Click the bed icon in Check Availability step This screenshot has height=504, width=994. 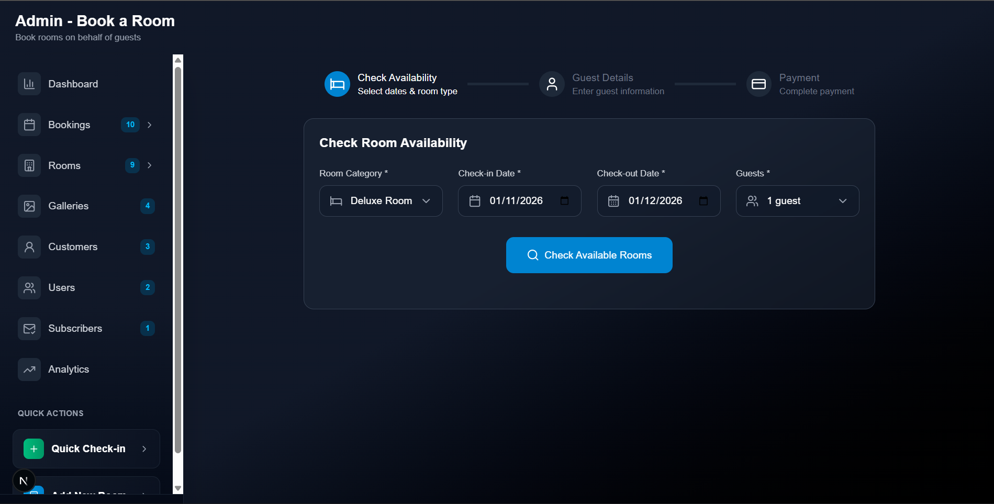[x=337, y=84]
